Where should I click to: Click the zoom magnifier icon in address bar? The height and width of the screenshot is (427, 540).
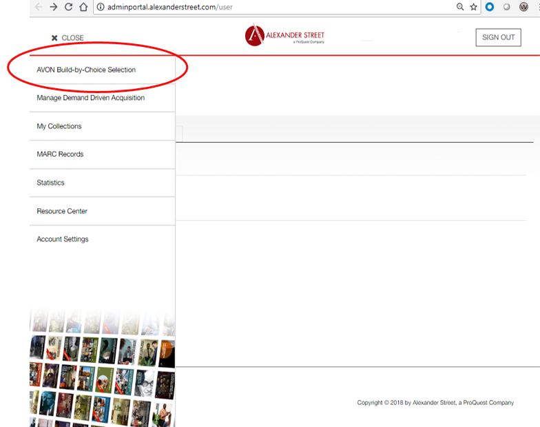[460, 7]
